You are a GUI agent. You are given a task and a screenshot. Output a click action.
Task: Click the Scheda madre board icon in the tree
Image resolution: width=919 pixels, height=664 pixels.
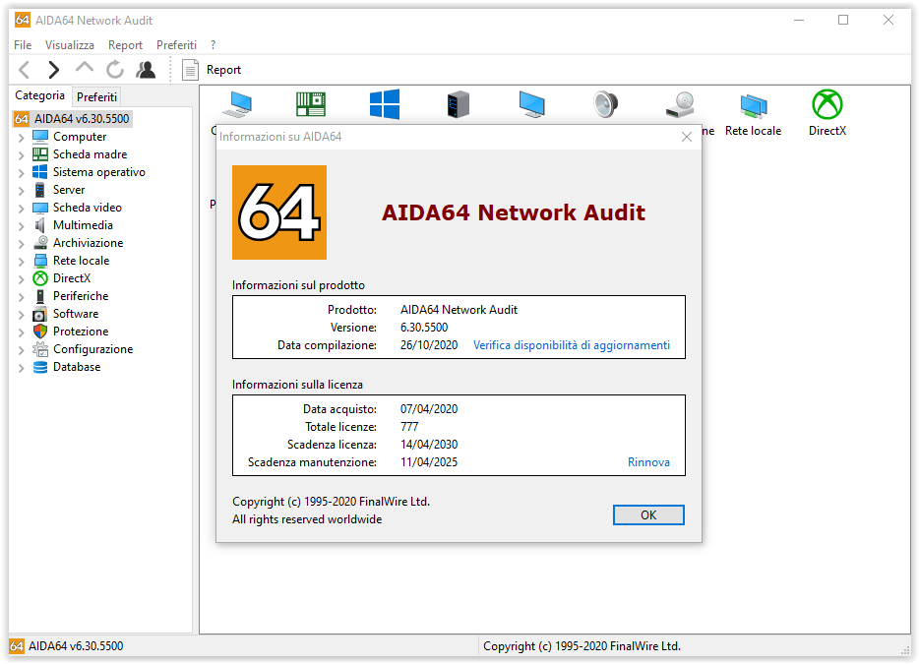point(40,154)
